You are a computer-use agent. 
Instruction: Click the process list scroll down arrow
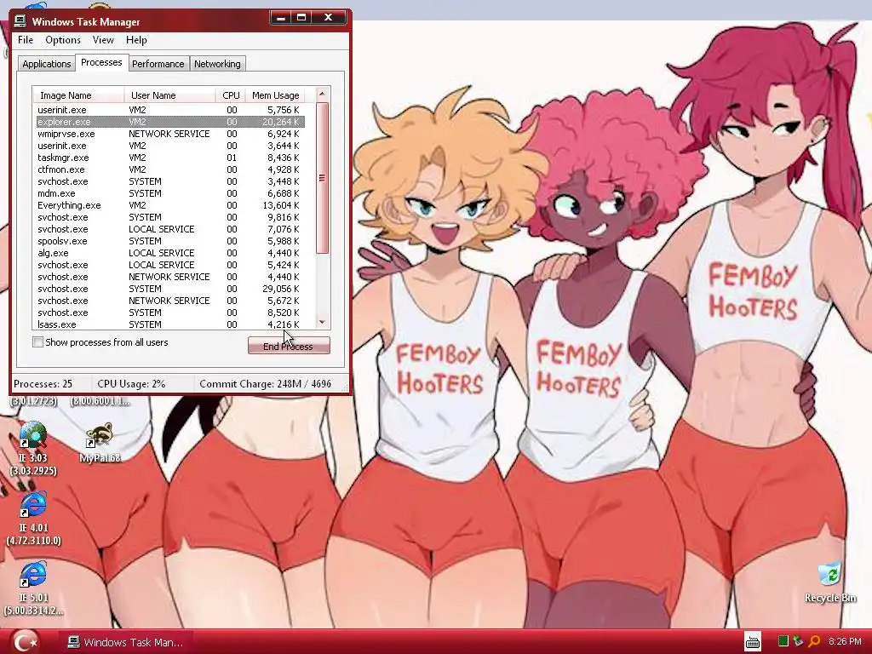322,322
